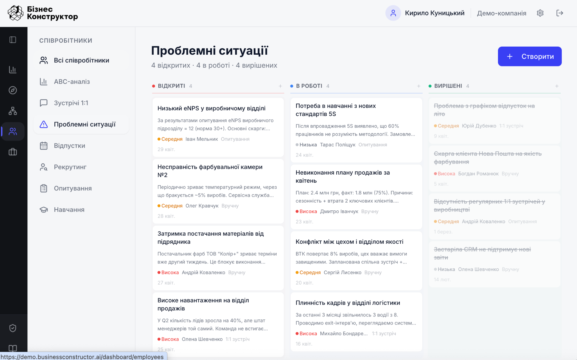The width and height of the screenshot is (577, 360).
Task: Click assignee Іван Мельник
Action: point(201,139)
